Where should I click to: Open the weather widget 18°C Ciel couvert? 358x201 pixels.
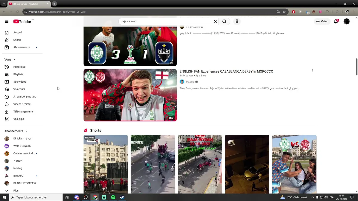click(294, 197)
